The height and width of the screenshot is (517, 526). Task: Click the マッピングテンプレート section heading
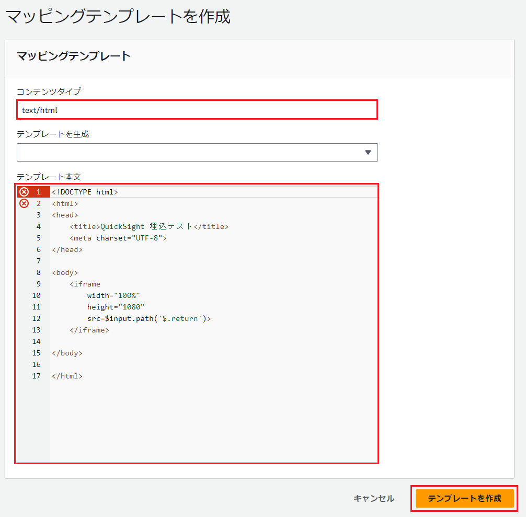coord(74,56)
